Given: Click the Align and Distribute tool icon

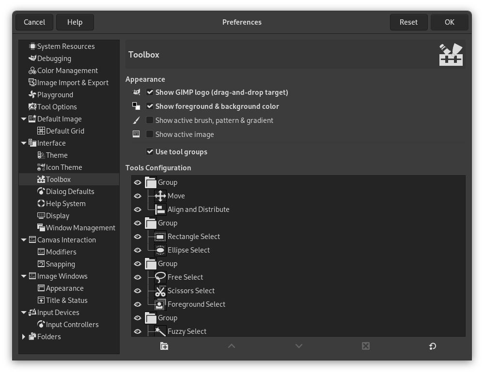Looking at the screenshot, I should [x=160, y=209].
